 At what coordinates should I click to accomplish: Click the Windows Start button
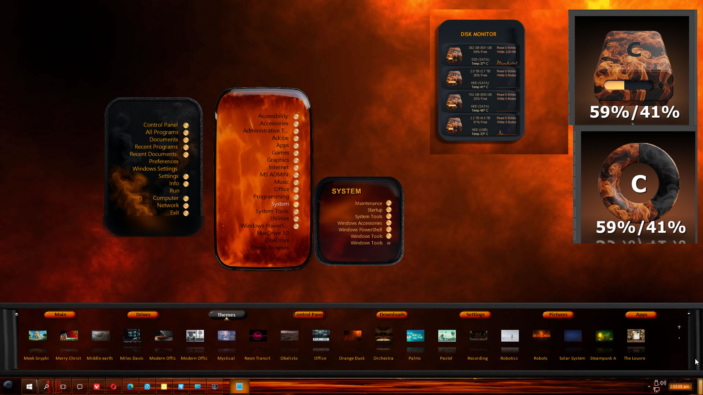coord(29,387)
